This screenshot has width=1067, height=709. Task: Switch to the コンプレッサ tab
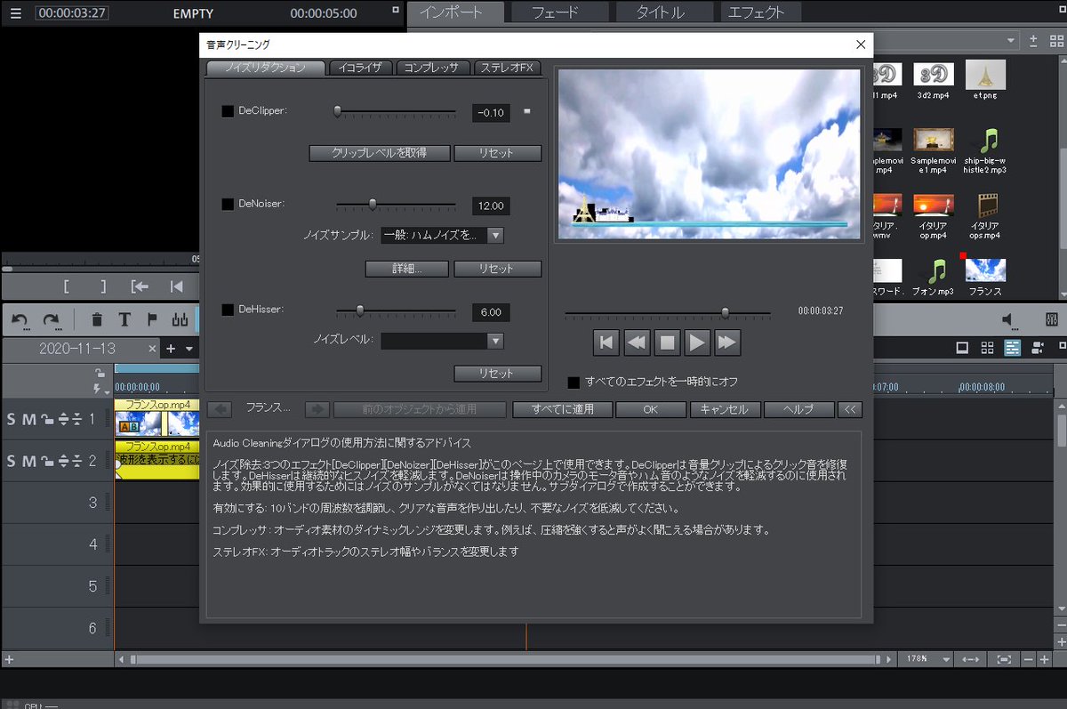tap(433, 68)
